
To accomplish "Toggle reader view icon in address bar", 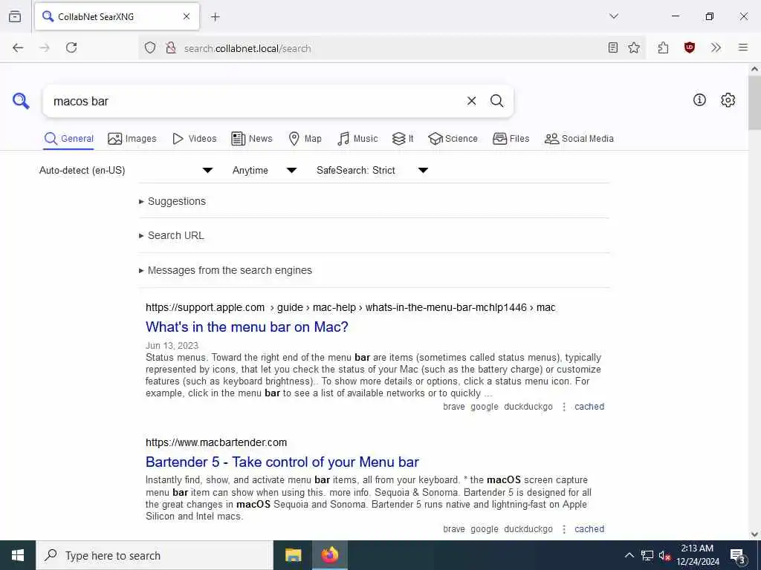I will tap(613, 47).
